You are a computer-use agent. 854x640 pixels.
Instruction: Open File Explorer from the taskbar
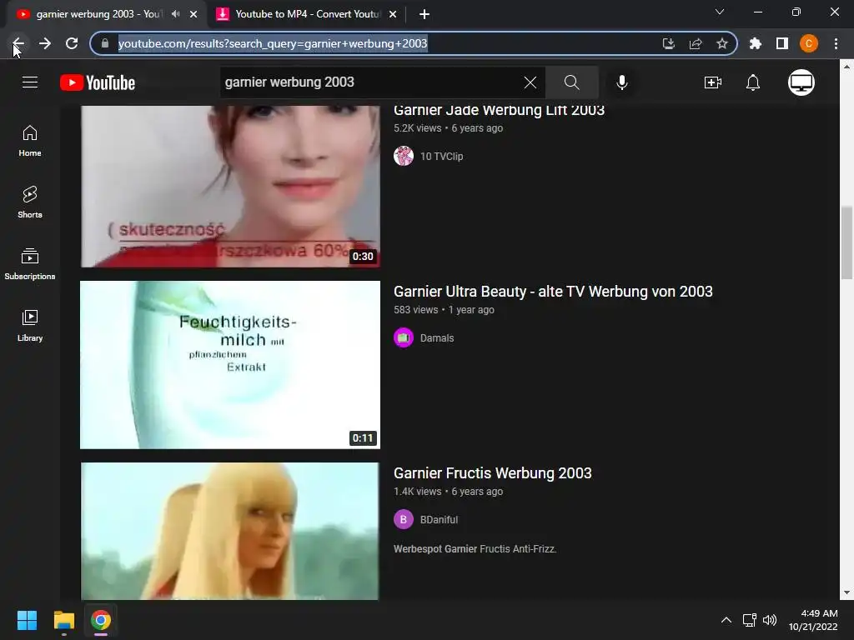(63, 620)
